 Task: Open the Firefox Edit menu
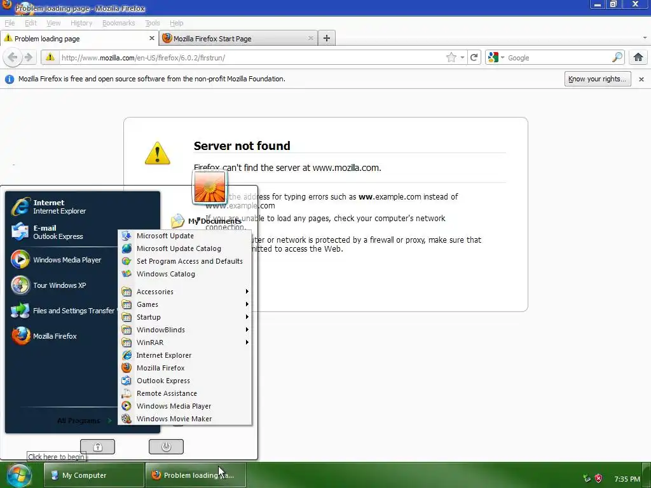31,24
